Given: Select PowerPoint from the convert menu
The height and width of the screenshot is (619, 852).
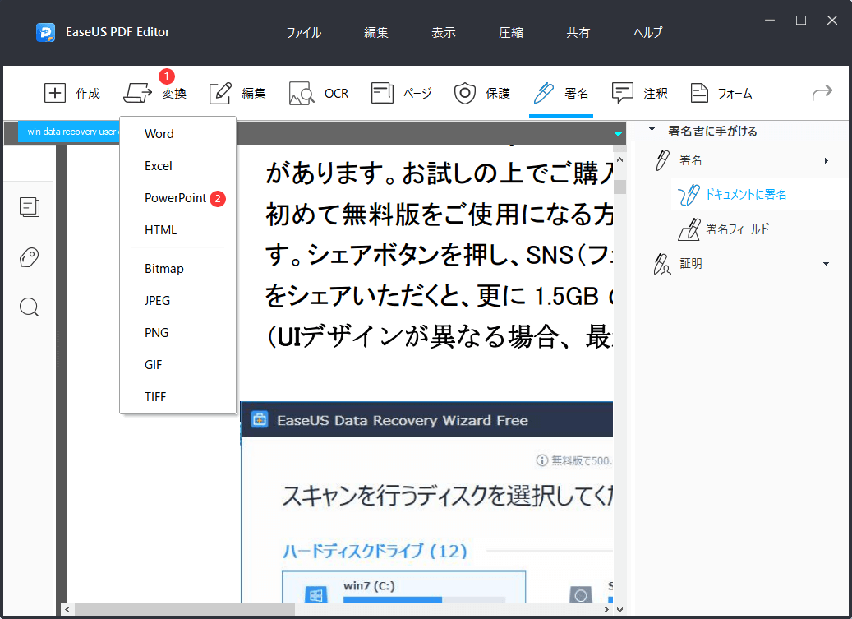Looking at the screenshot, I should pos(173,198).
